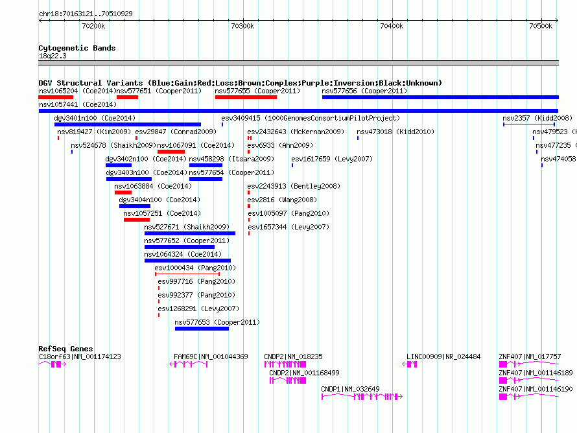This screenshot has height=433, width=577.
Task: Select ZNF407|NM_001146189 transcript label
Action: point(536,373)
